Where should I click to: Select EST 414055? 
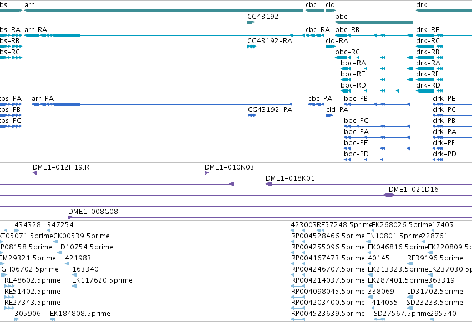pos(373,308)
